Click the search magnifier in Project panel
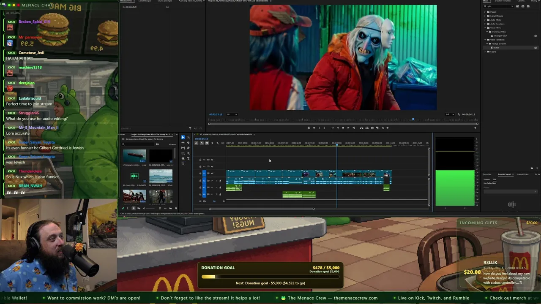Image resolution: width=541 pixels, height=304 pixels. pyautogui.click(x=124, y=144)
